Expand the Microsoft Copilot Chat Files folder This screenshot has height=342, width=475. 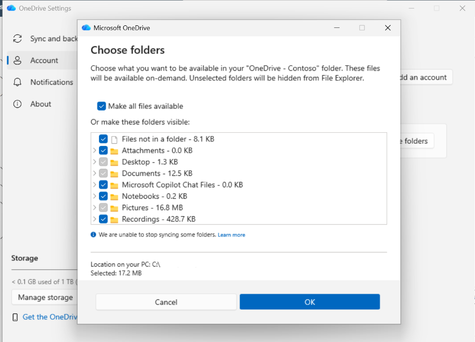click(94, 184)
